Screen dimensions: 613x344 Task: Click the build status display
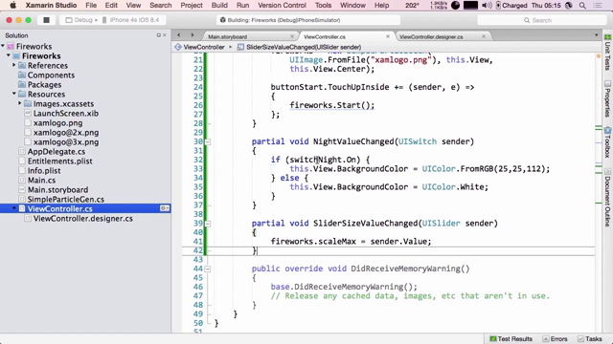[x=308, y=20]
